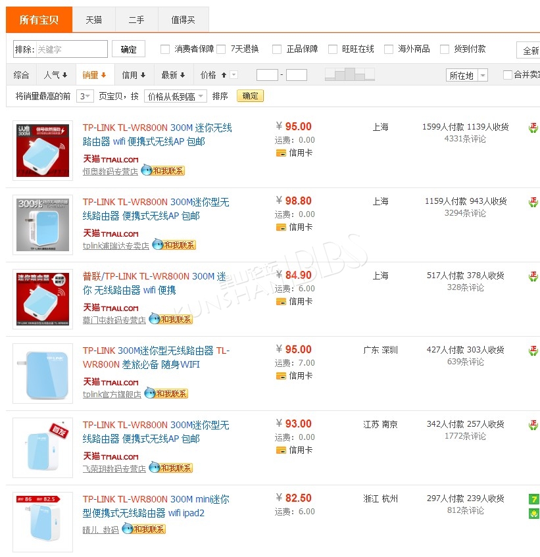Screen dimensions: 540x557
Task: Open product title of the ¥98.80 listing
Action: [156, 209]
